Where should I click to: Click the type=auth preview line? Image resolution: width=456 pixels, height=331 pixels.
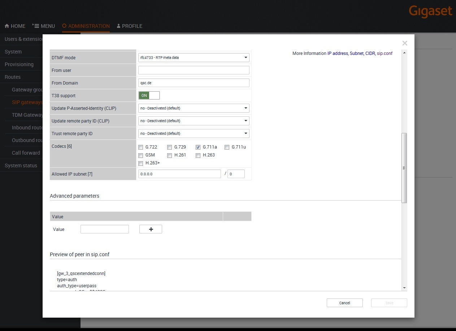67,280
